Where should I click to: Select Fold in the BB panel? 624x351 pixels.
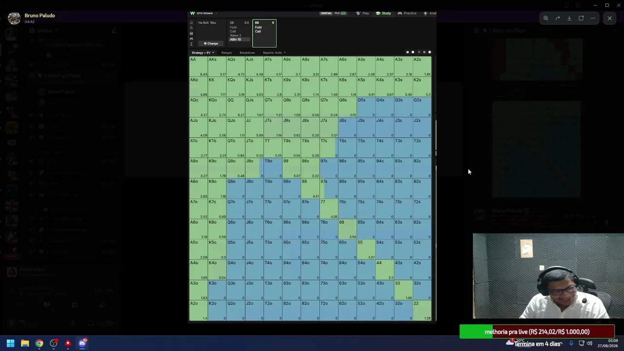(x=258, y=27)
